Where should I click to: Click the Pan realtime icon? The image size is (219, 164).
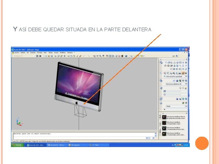click(x=94, y=56)
